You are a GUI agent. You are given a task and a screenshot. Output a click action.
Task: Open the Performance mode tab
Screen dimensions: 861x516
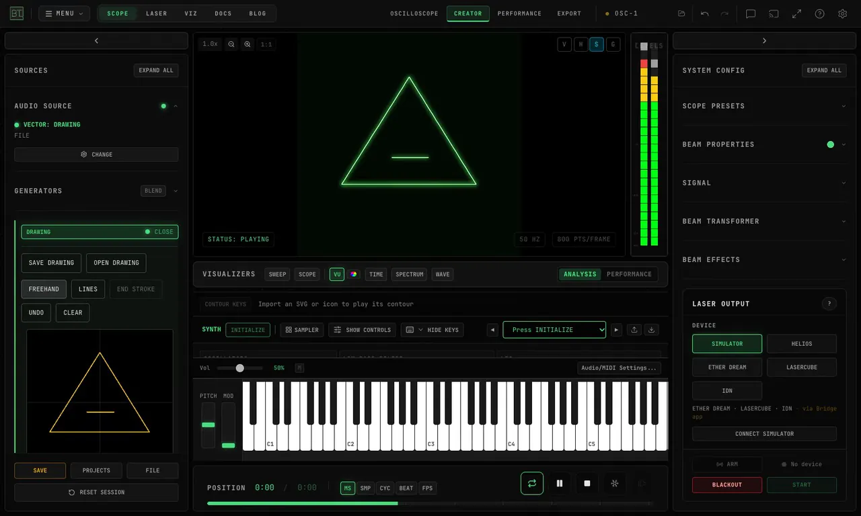point(519,13)
